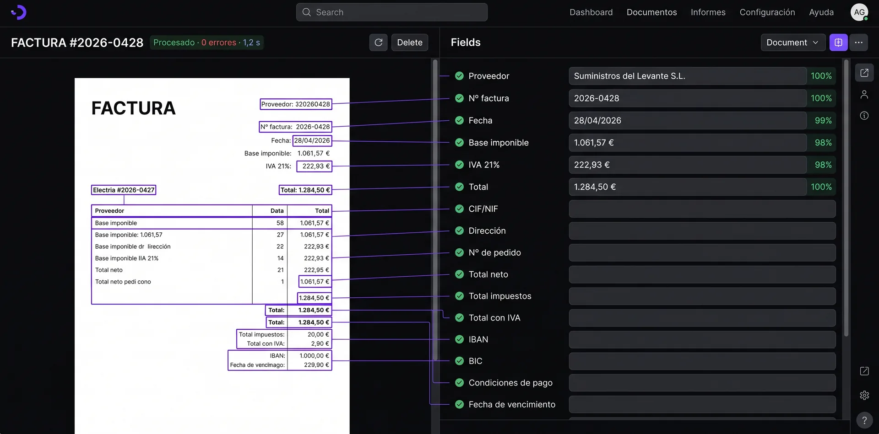Click the green check next to Condiciones de pago
Image resolution: width=879 pixels, height=434 pixels.
[459, 383]
